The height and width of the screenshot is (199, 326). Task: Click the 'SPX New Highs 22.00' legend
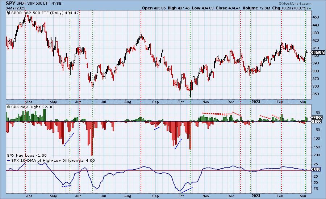click(32, 107)
